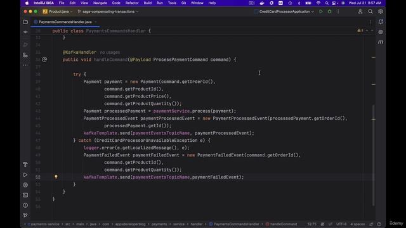Click the intention light bulb on line 52
The image size is (406, 228).
click(56, 177)
